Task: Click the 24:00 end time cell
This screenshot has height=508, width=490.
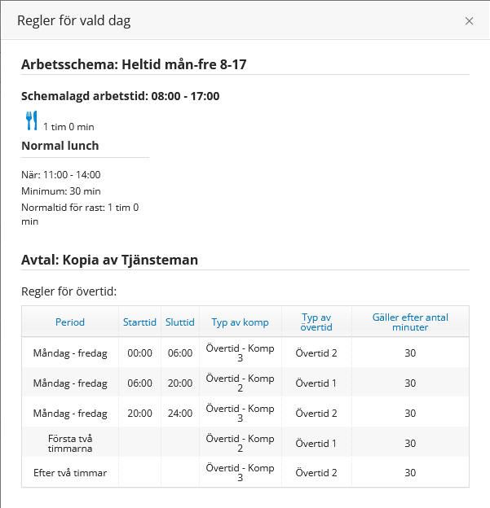Action: (179, 413)
